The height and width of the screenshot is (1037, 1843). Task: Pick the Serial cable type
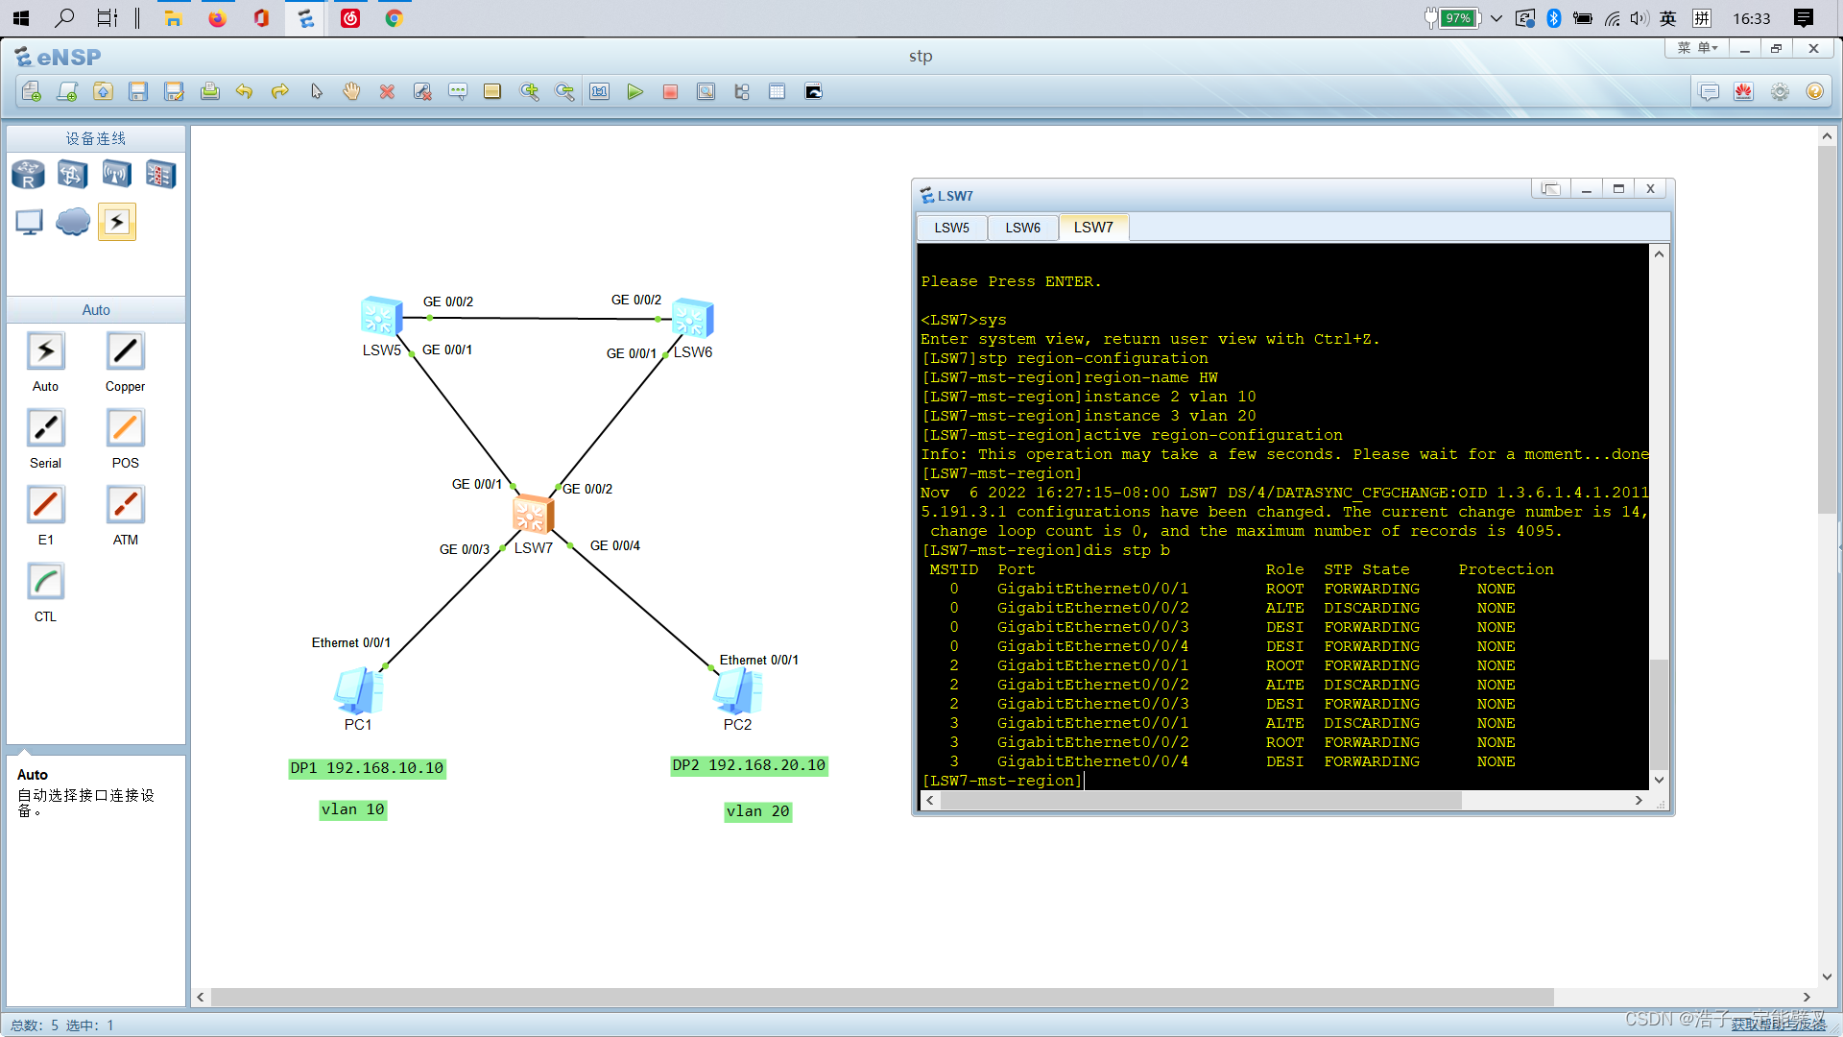(x=45, y=428)
